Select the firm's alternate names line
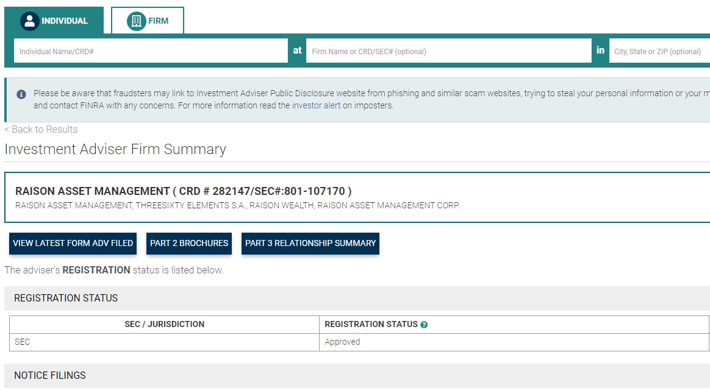Viewport: 710px width, 391px height. coord(237,206)
